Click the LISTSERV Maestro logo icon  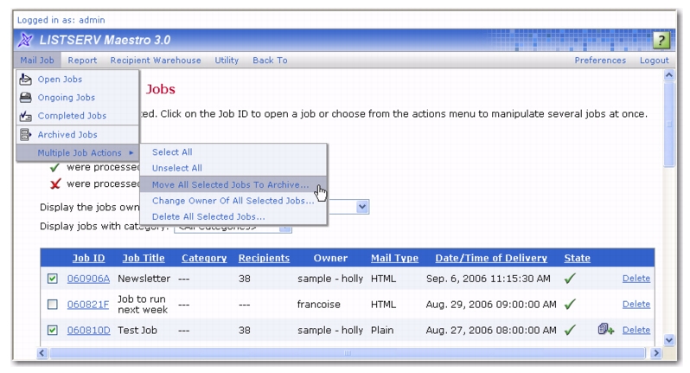point(26,40)
